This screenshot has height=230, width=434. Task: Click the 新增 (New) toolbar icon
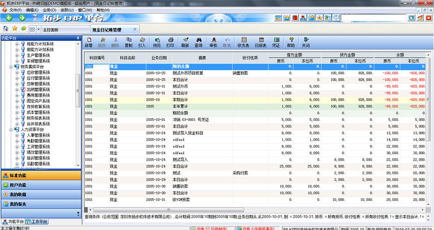pyautogui.click(x=89, y=42)
